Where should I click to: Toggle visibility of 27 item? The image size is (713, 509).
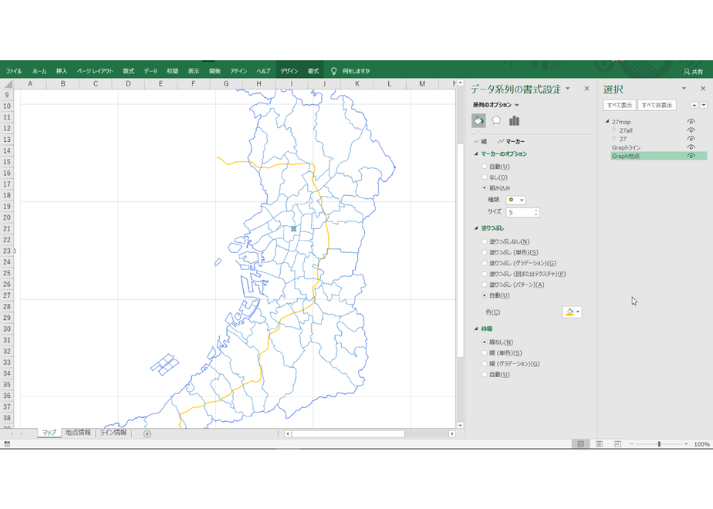pyautogui.click(x=691, y=139)
